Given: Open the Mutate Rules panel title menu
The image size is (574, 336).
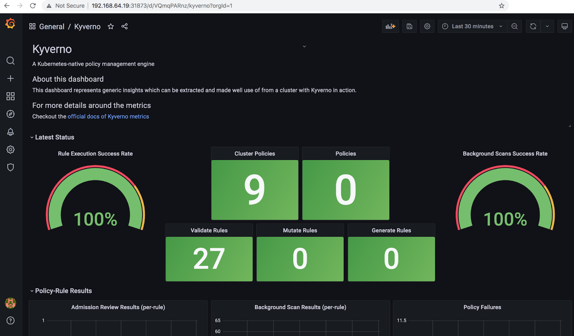Looking at the screenshot, I should coord(300,230).
